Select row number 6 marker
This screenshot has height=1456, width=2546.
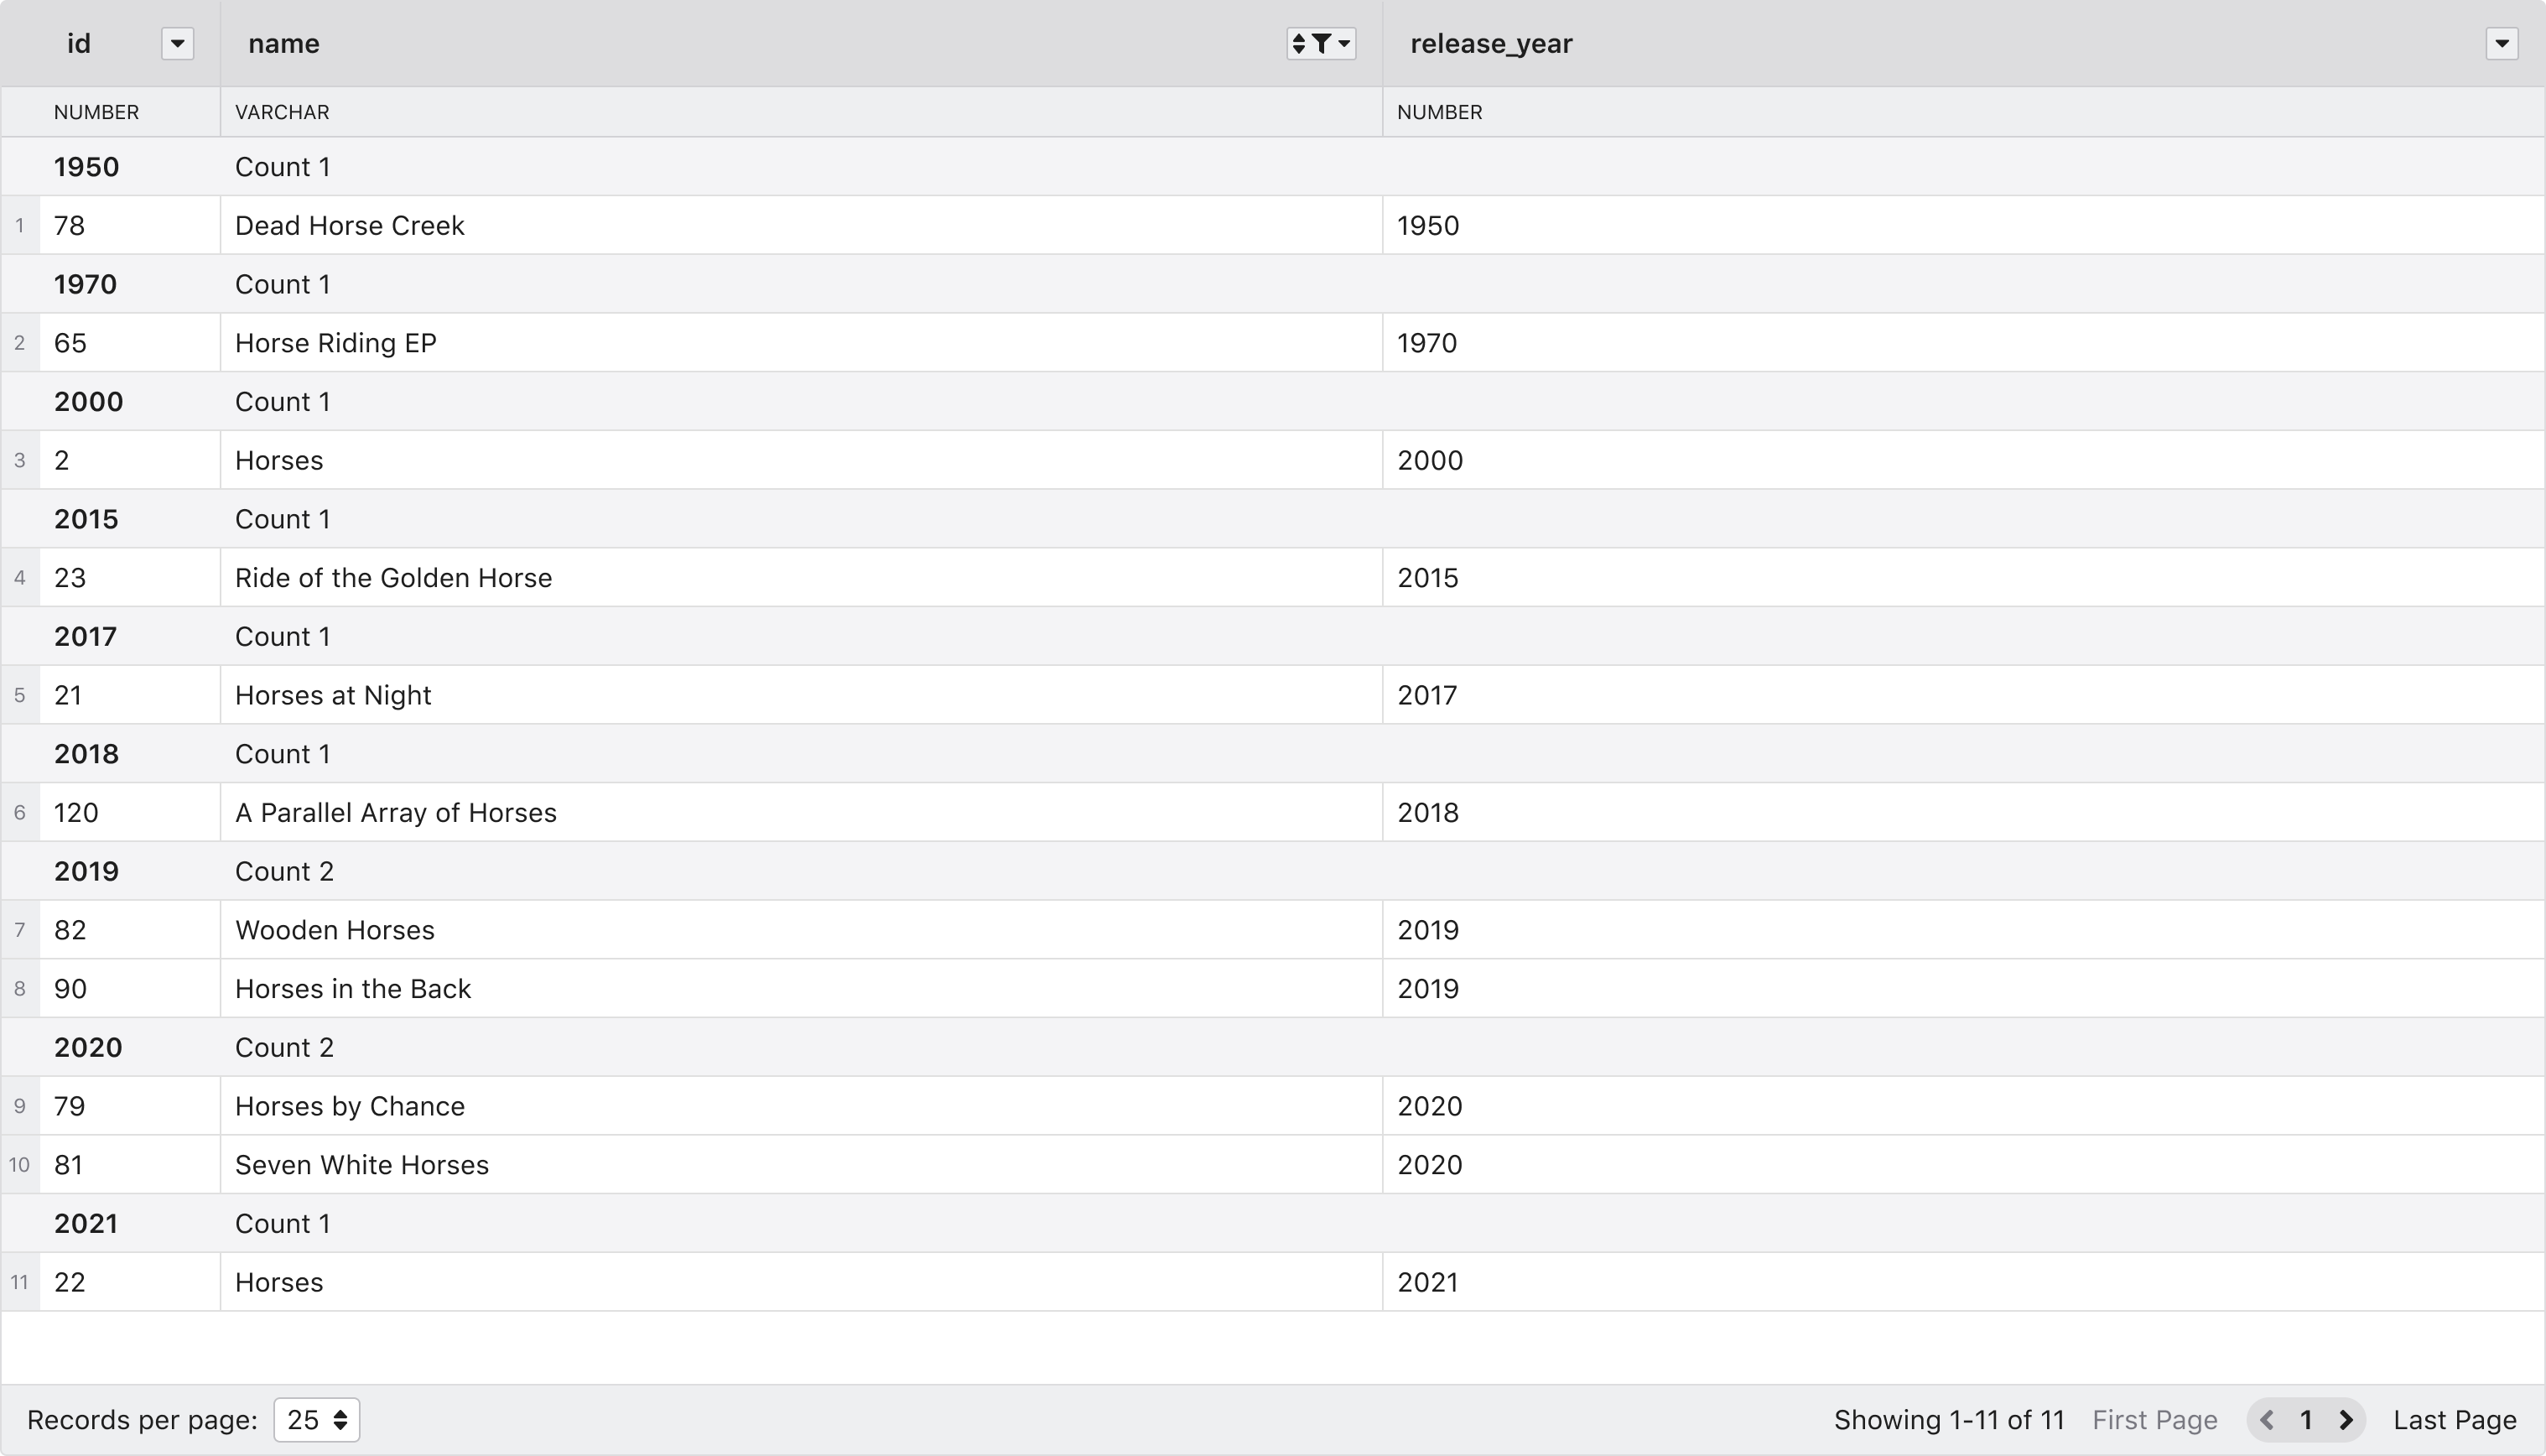[20, 813]
